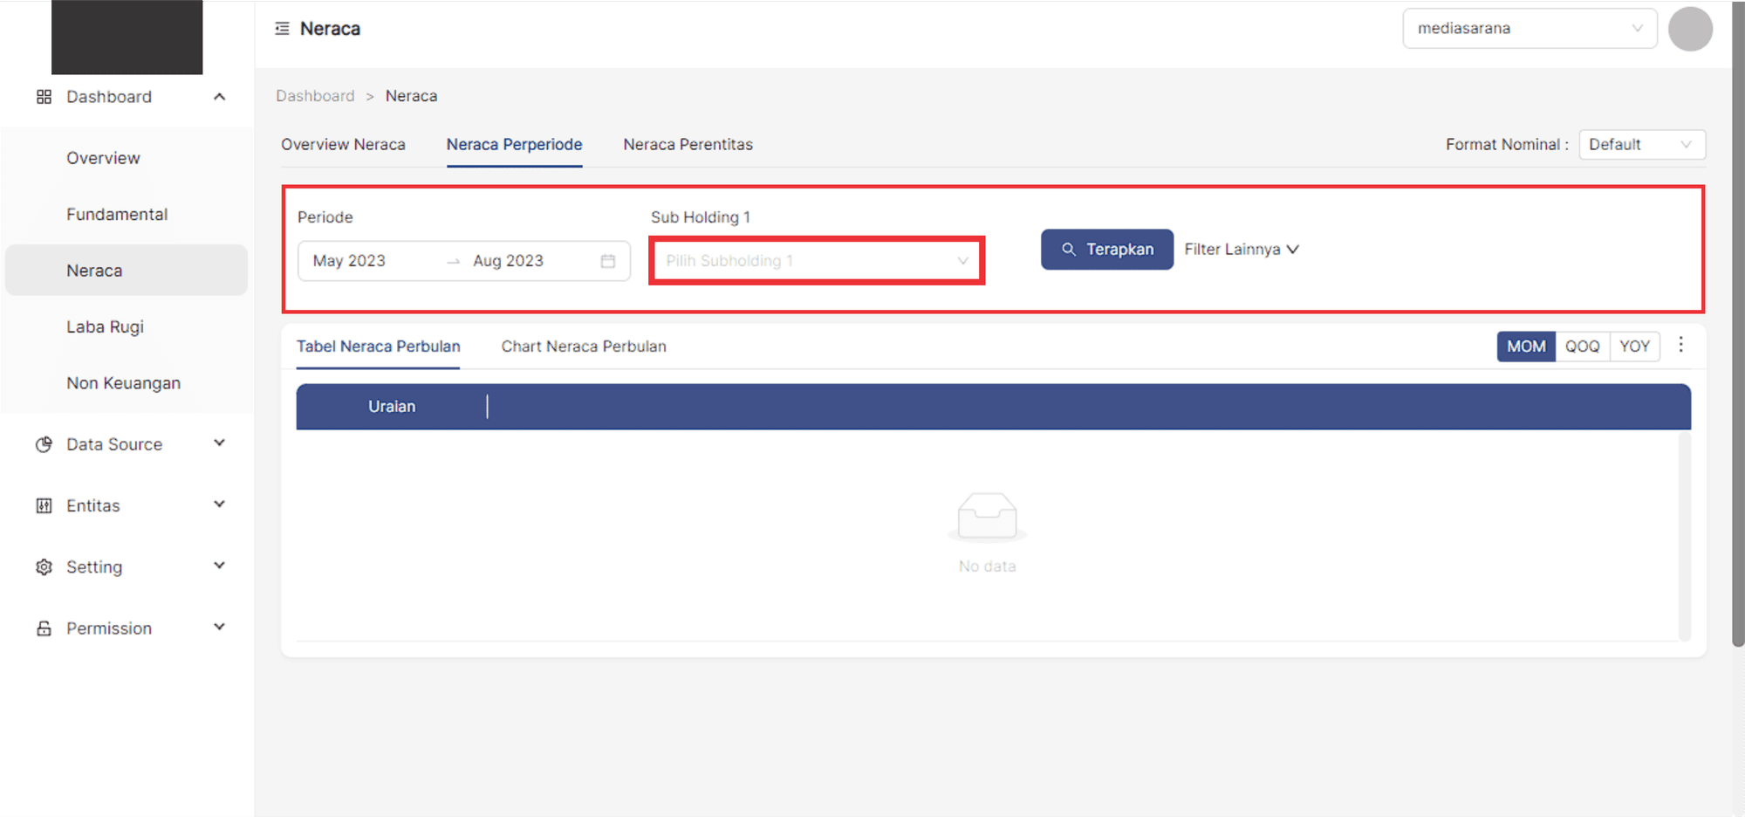The width and height of the screenshot is (1745, 817).
Task: Open the Format Nominal Default dropdown
Action: tap(1641, 145)
